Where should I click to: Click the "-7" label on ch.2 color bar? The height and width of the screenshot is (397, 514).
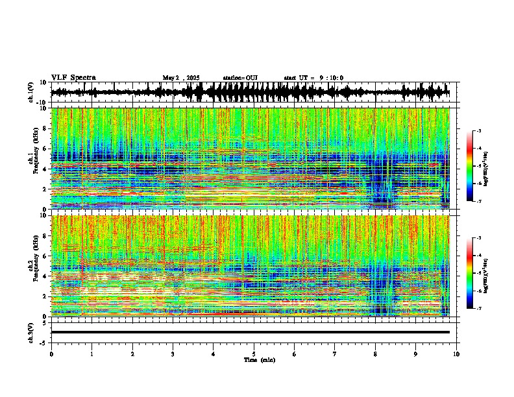point(479,309)
